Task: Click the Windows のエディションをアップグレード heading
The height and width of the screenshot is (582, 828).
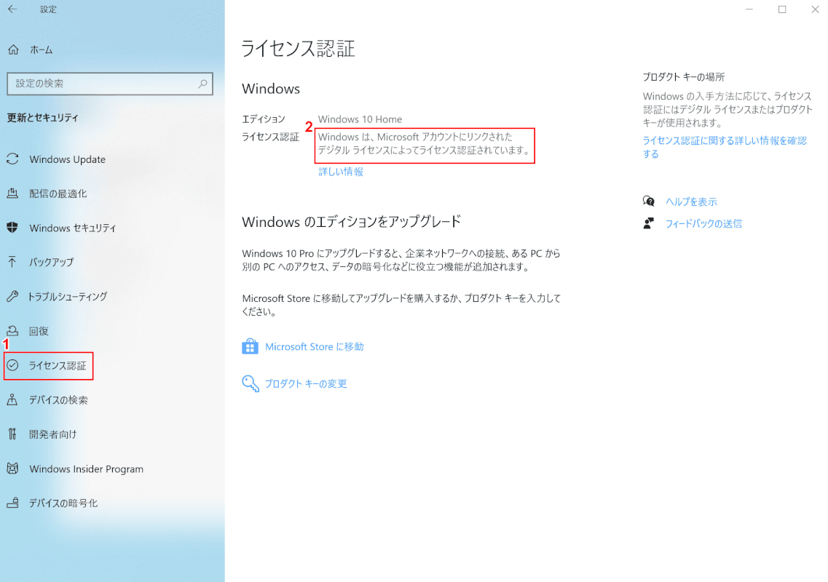Action: (x=351, y=222)
